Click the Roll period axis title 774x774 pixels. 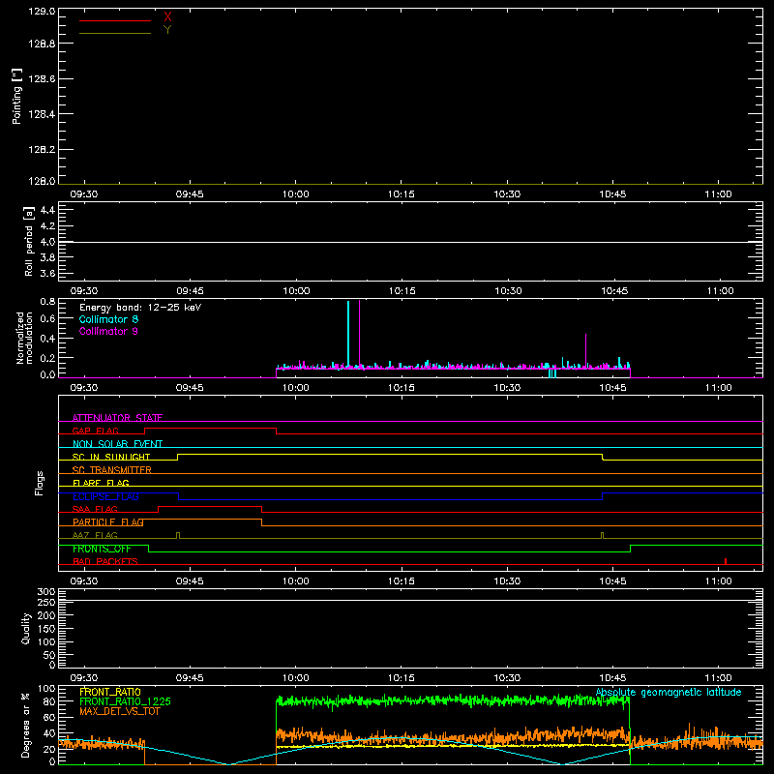(x=29, y=241)
